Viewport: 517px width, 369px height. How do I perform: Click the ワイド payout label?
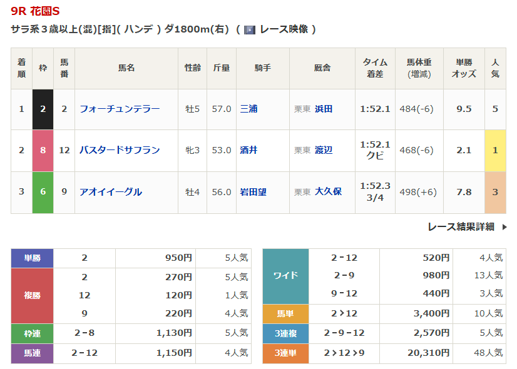285,276
